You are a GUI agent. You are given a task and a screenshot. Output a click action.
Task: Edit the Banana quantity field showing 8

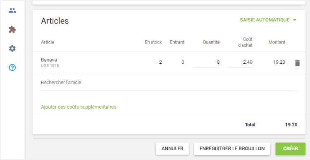point(206,63)
